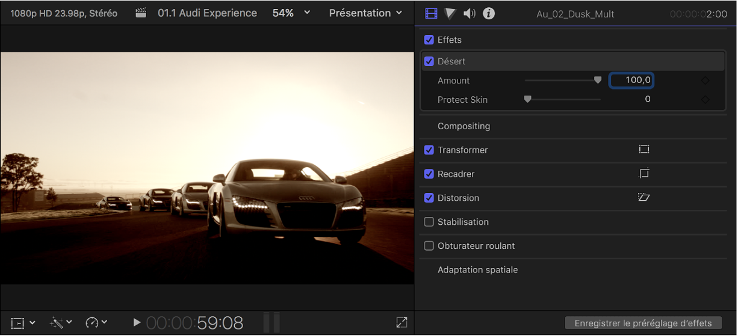
Task: Open the Color inspector triangle icon
Action: coord(450,13)
